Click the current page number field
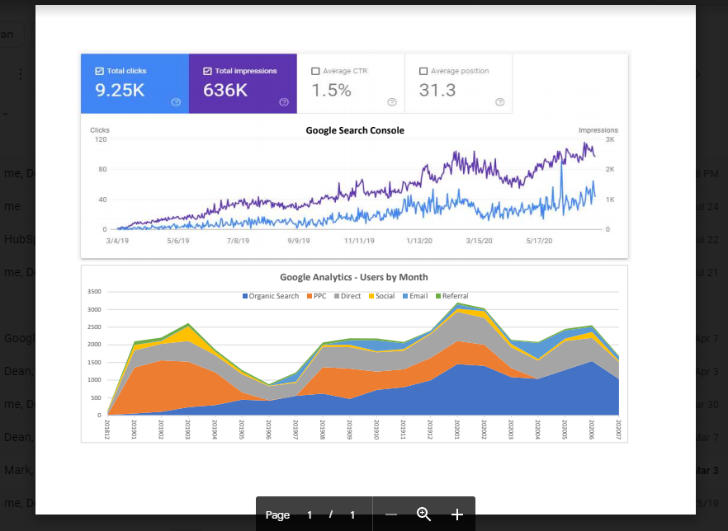 310,515
